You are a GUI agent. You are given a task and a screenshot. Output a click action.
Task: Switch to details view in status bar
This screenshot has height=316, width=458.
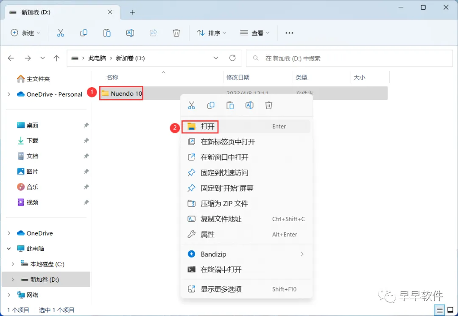[440, 310]
